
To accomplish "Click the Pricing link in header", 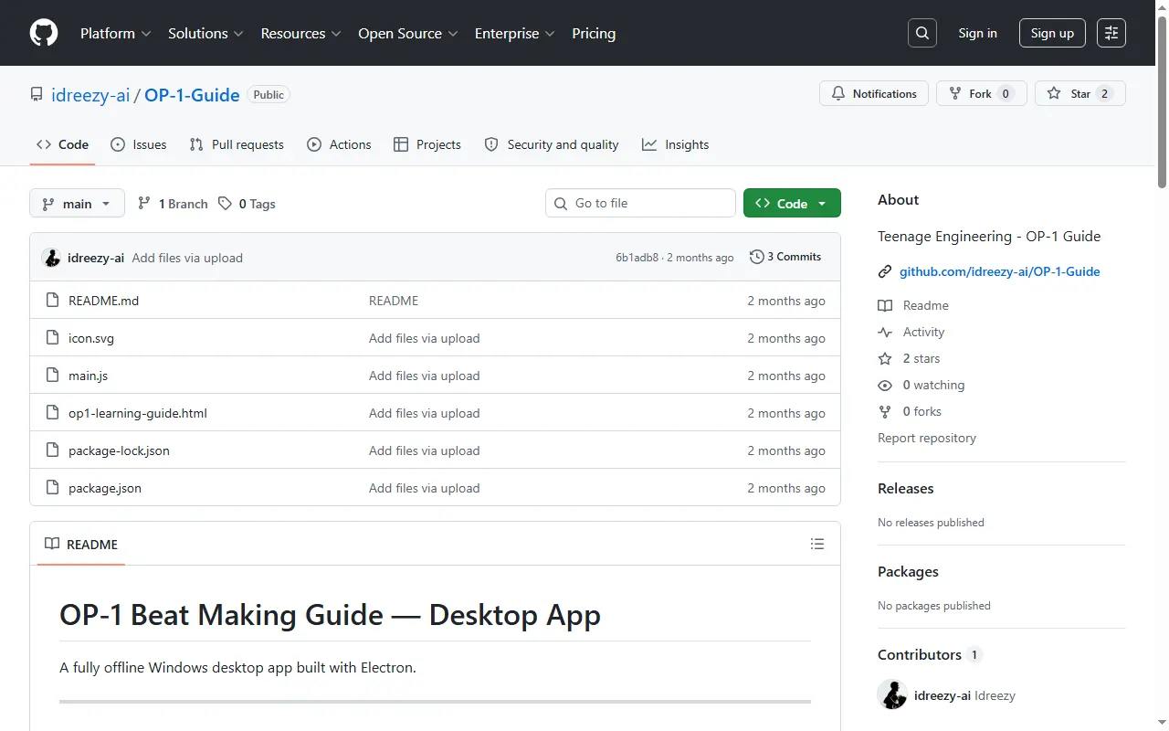I will (x=594, y=33).
